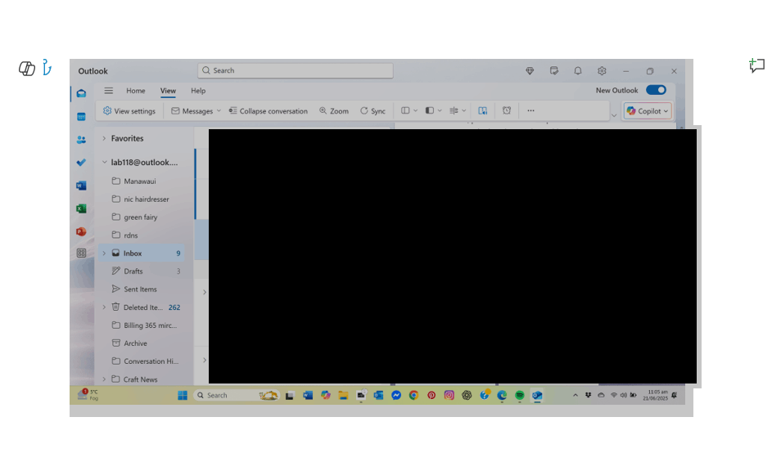The height and width of the screenshot is (453, 781).
Task: Open the reading pane layout dropdown
Action: (433, 110)
